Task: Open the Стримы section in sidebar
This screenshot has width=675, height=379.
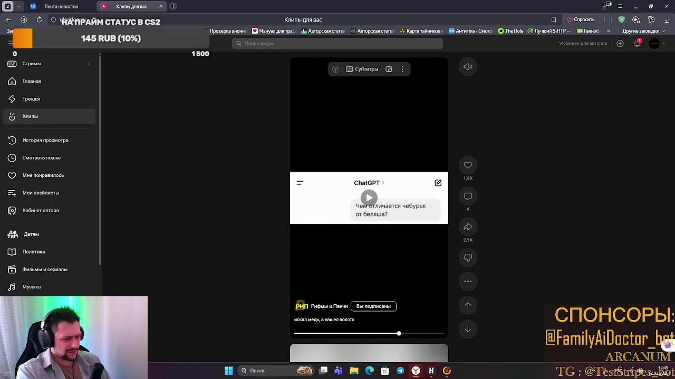Action: pyautogui.click(x=49, y=64)
